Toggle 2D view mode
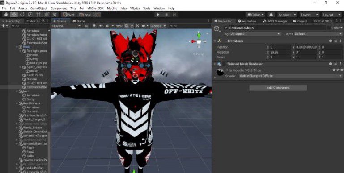Screen dimensions: 344x173 point(86,26)
